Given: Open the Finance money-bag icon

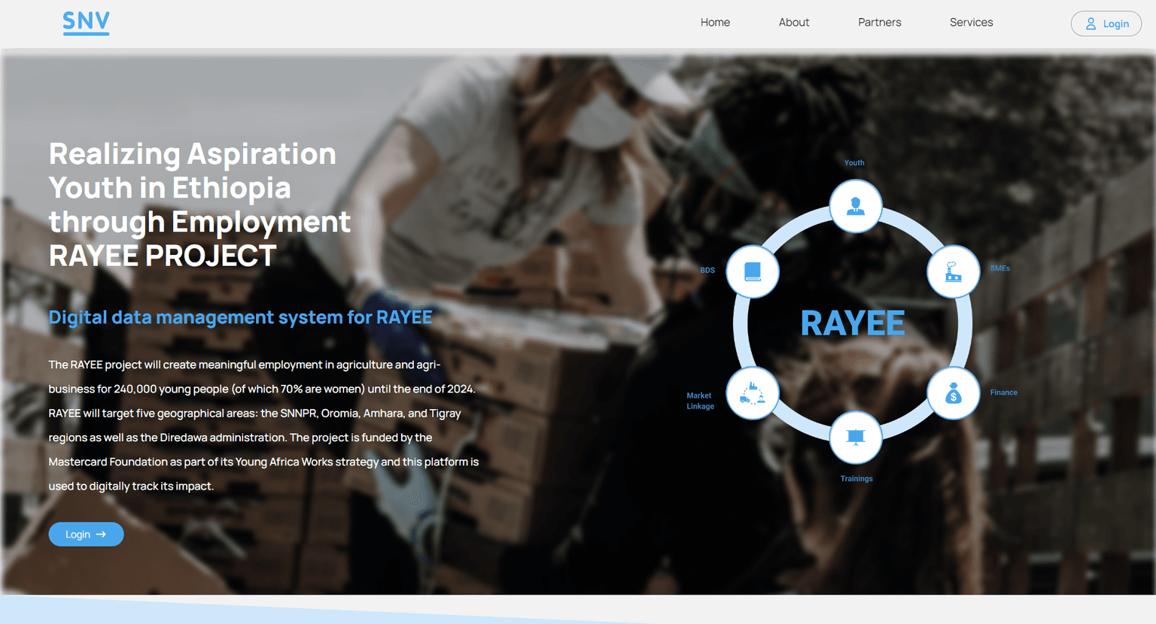Looking at the screenshot, I should point(954,392).
